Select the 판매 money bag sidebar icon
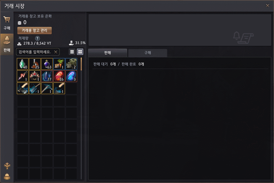 coord(7,45)
